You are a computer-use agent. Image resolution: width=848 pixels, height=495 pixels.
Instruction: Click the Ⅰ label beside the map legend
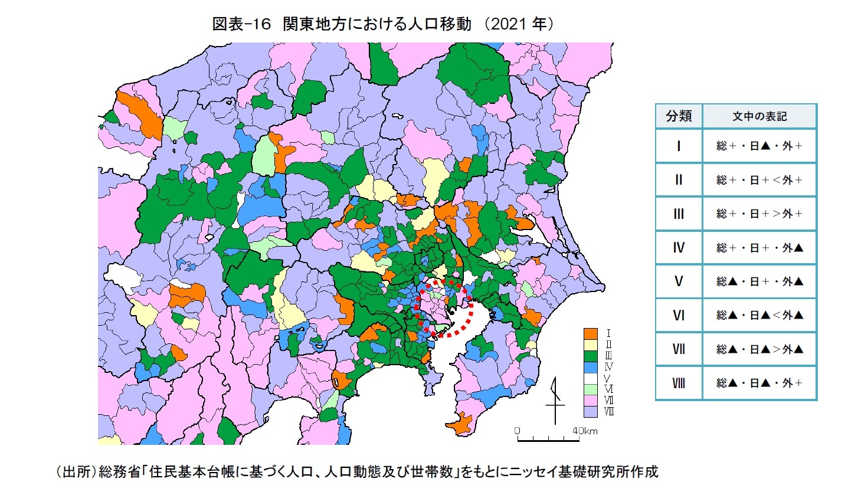[x=608, y=333]
